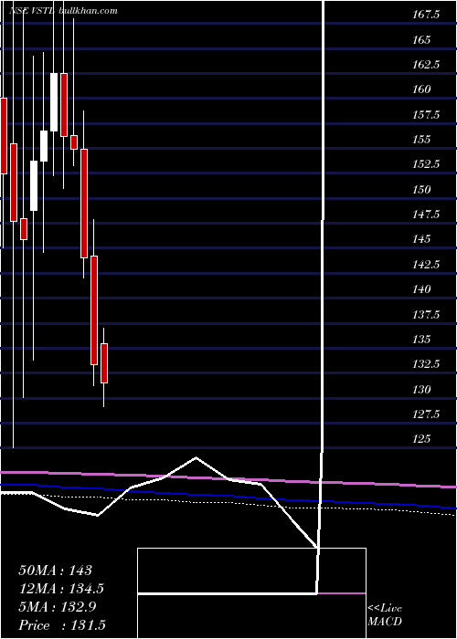457x639 pixels.
Task: Click the 160 price axis label
Action: (421, 89)
